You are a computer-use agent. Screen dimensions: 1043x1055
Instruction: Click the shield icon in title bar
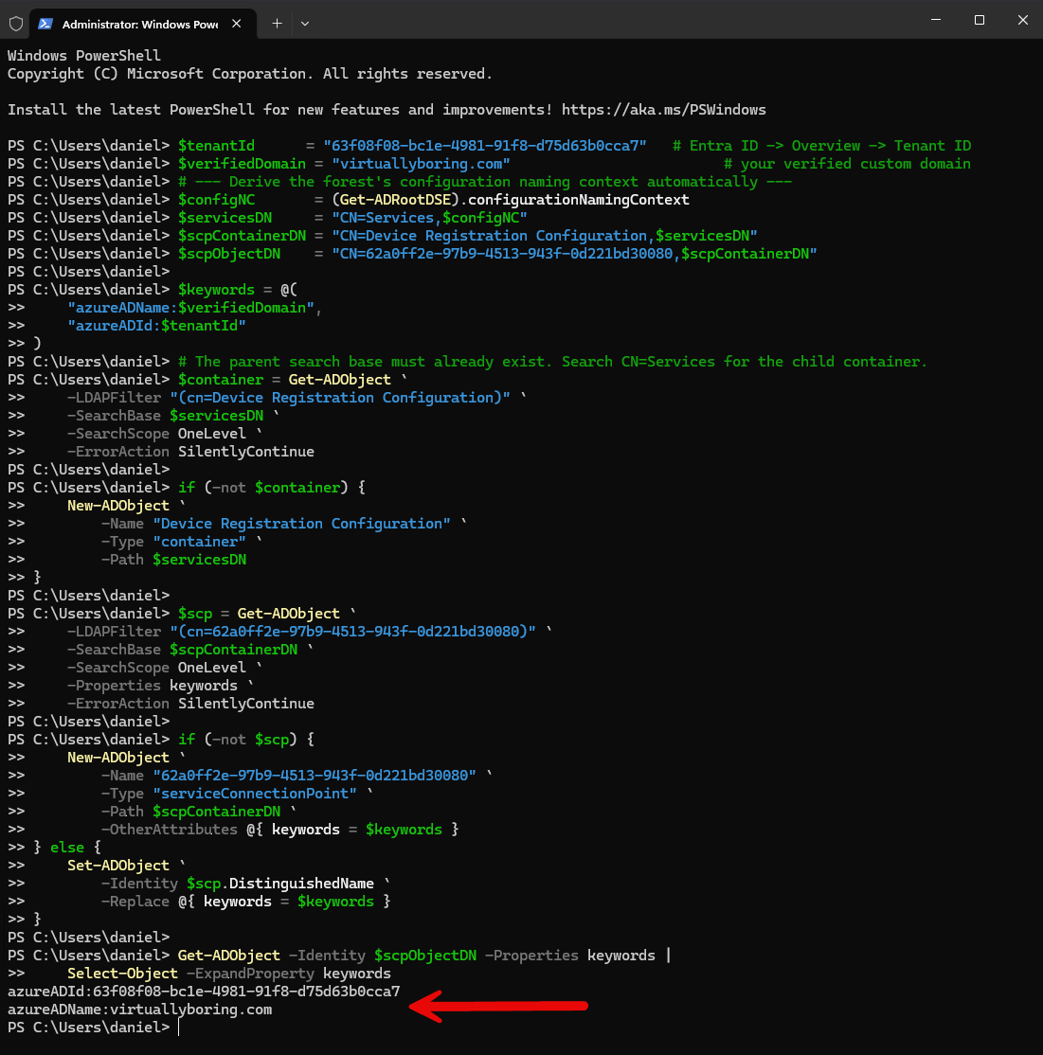[x=16, y=24]
